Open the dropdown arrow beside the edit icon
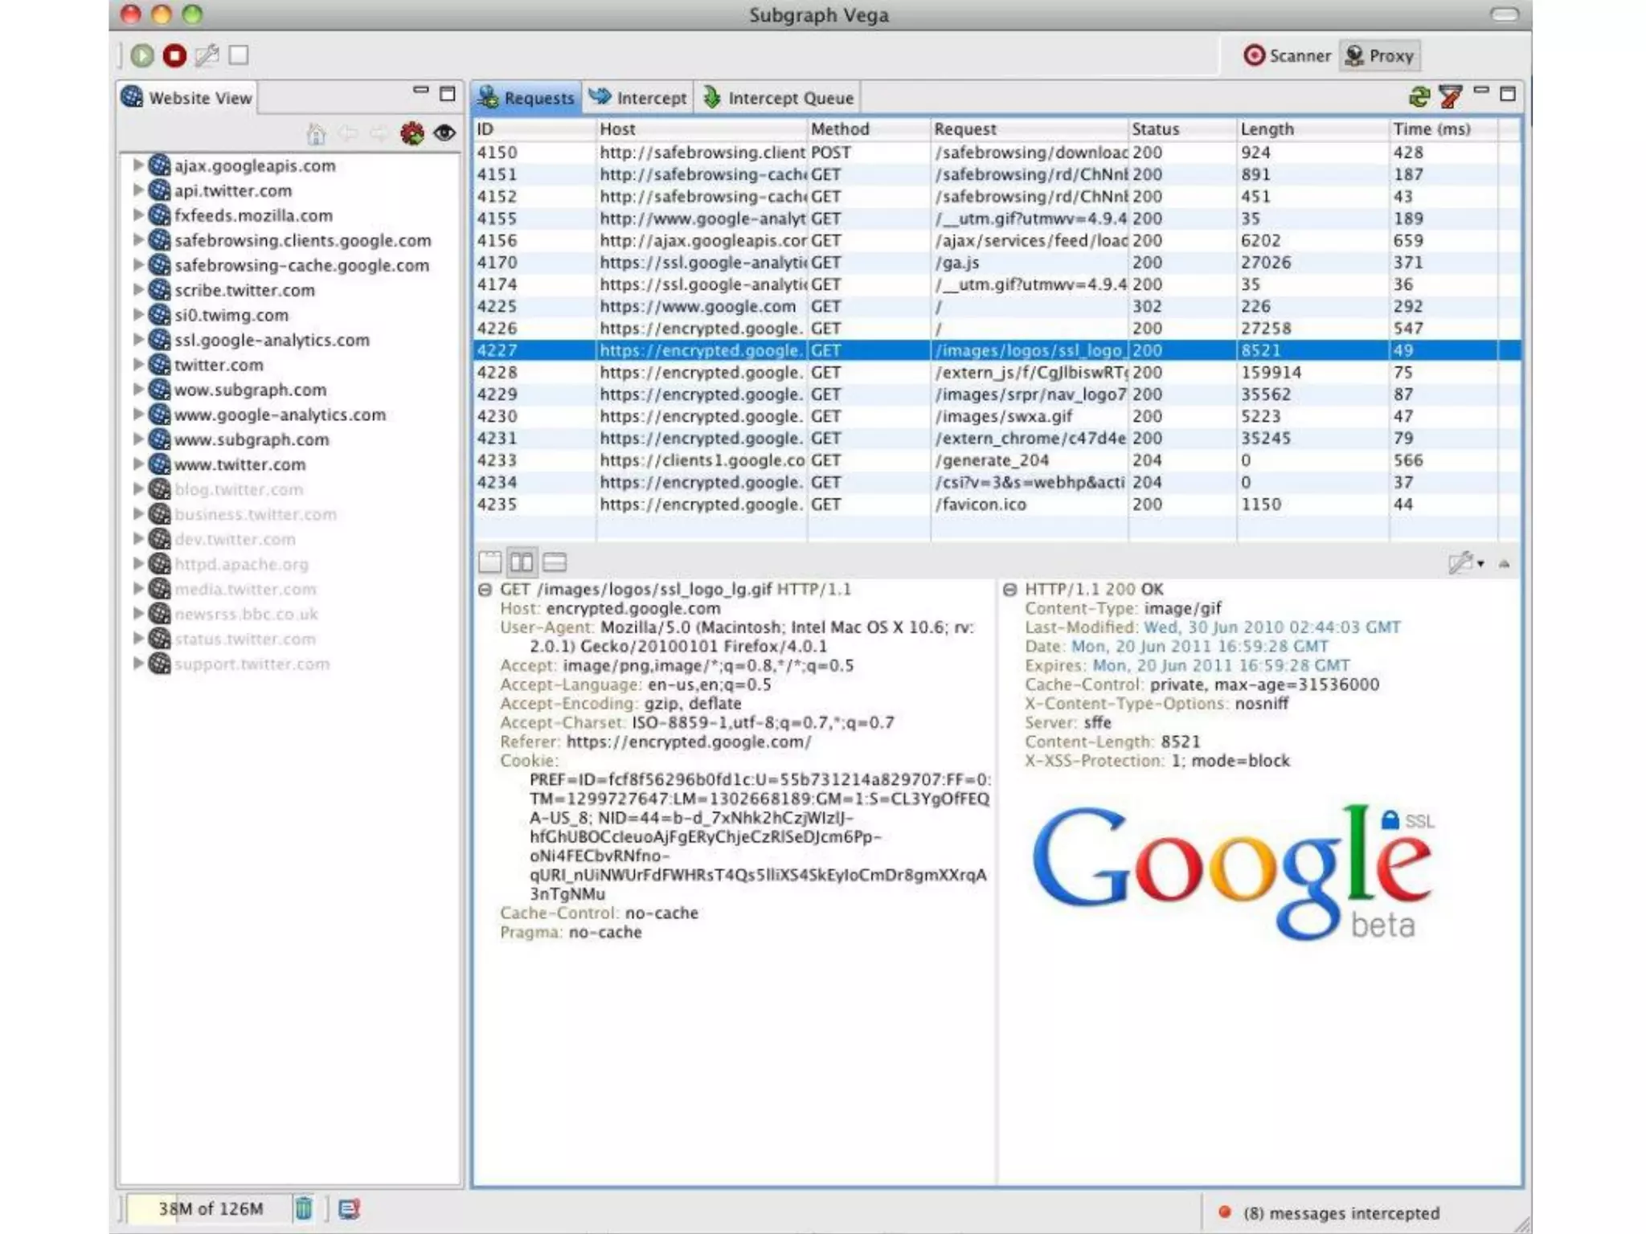This screenshot has height=1234, width=1646. point(1480,564)
